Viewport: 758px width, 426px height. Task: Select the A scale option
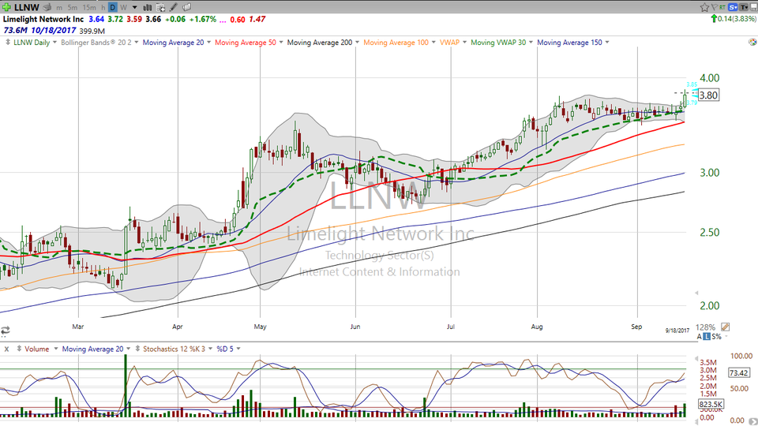(699, 336)
